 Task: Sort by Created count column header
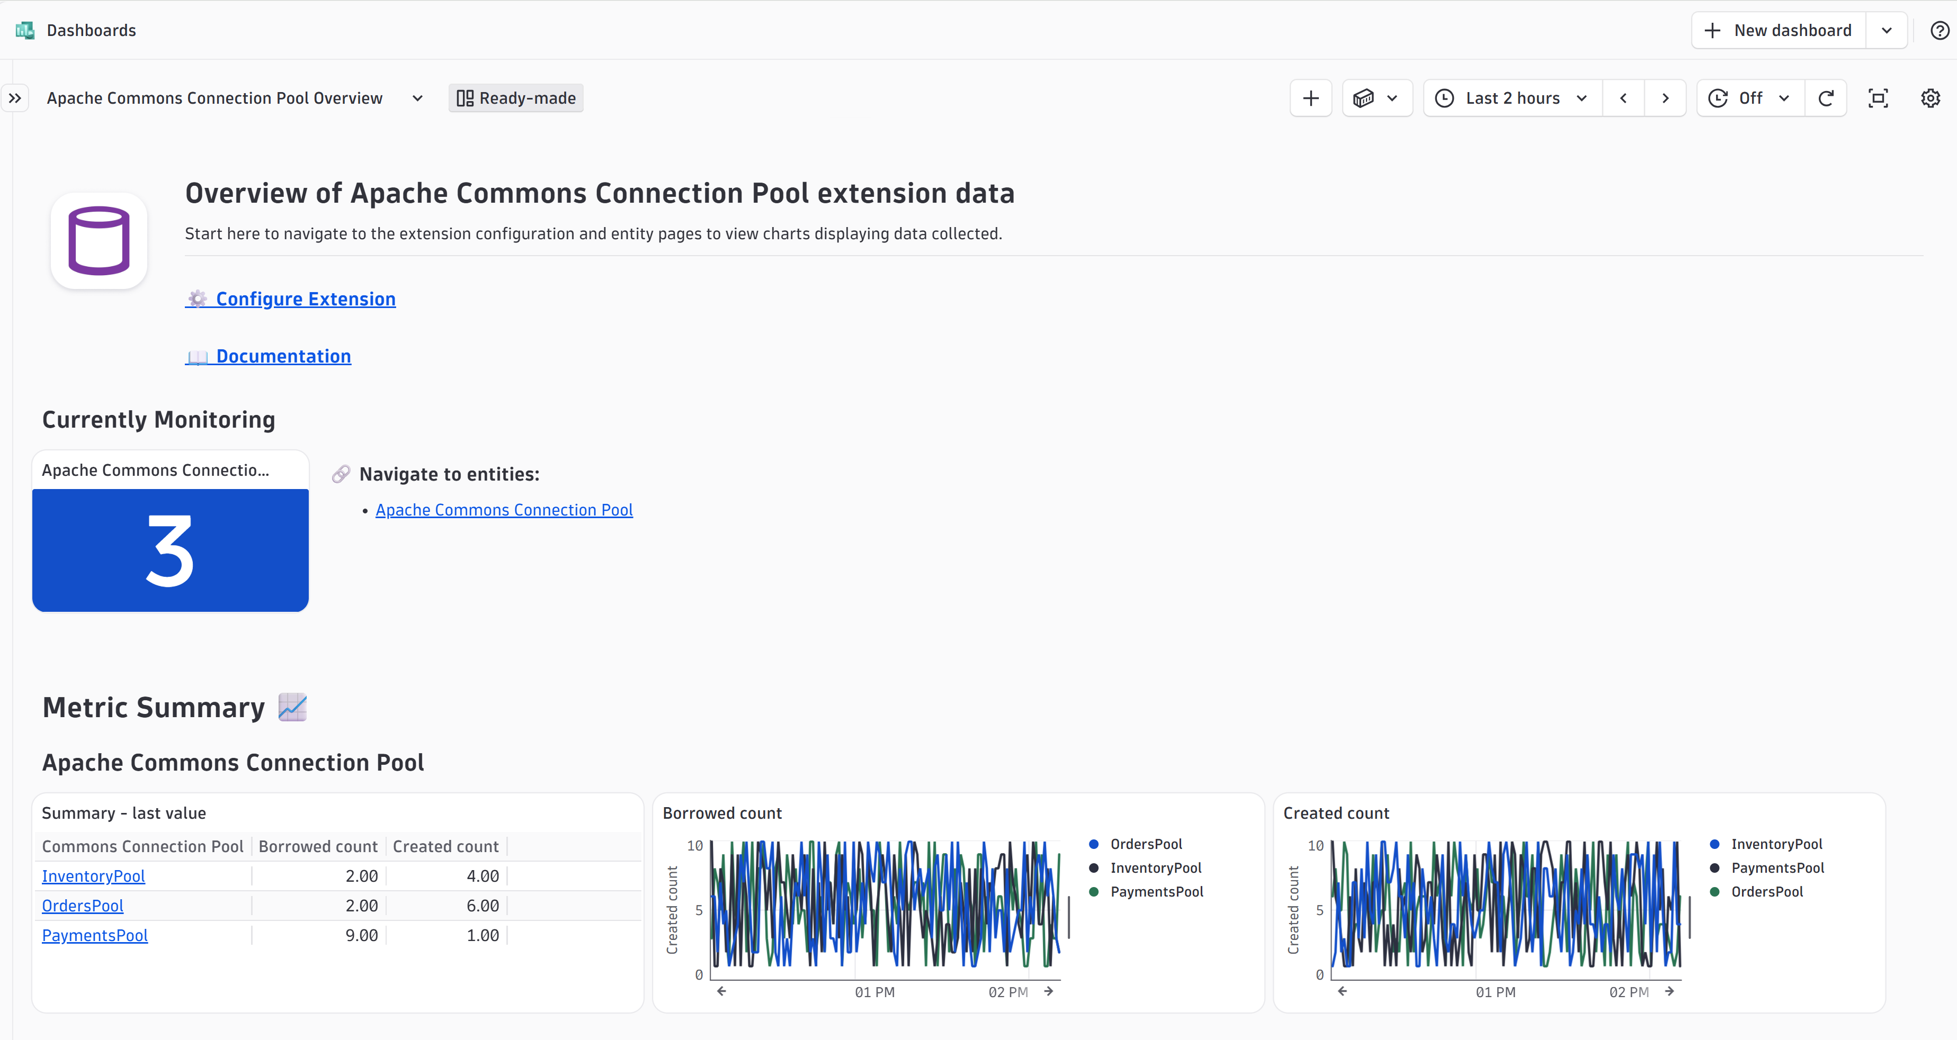click(x=446, y=846)
